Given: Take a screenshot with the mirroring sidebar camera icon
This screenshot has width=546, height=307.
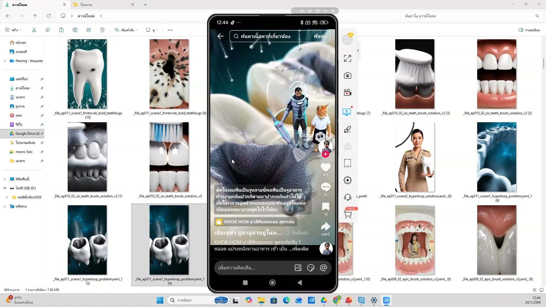Looking at the screenshot, I should (348, 75).
